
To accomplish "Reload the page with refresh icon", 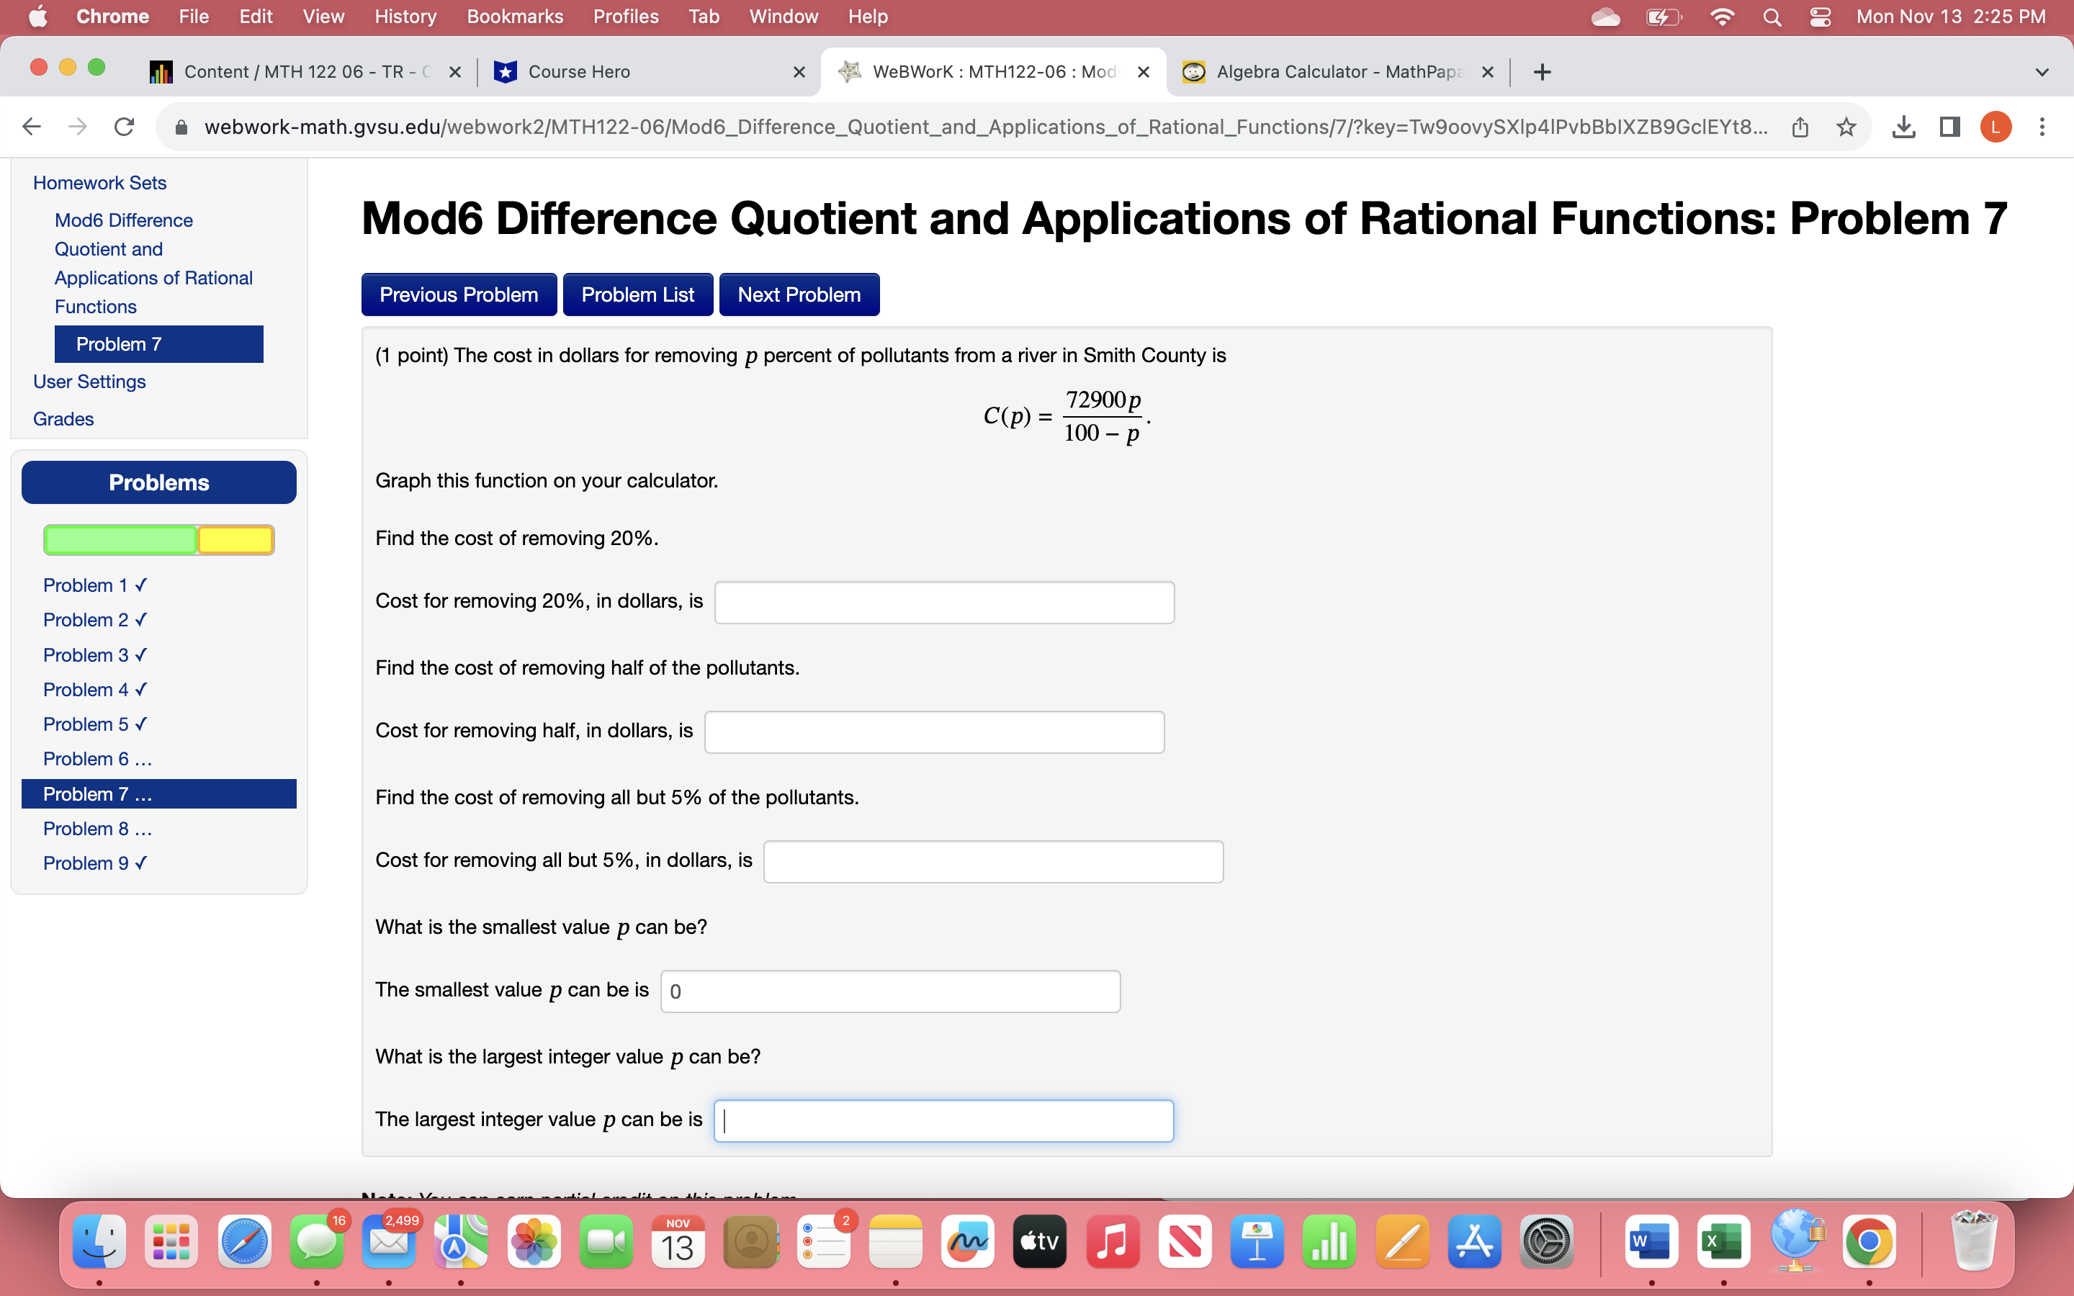I will coord(125,127).
